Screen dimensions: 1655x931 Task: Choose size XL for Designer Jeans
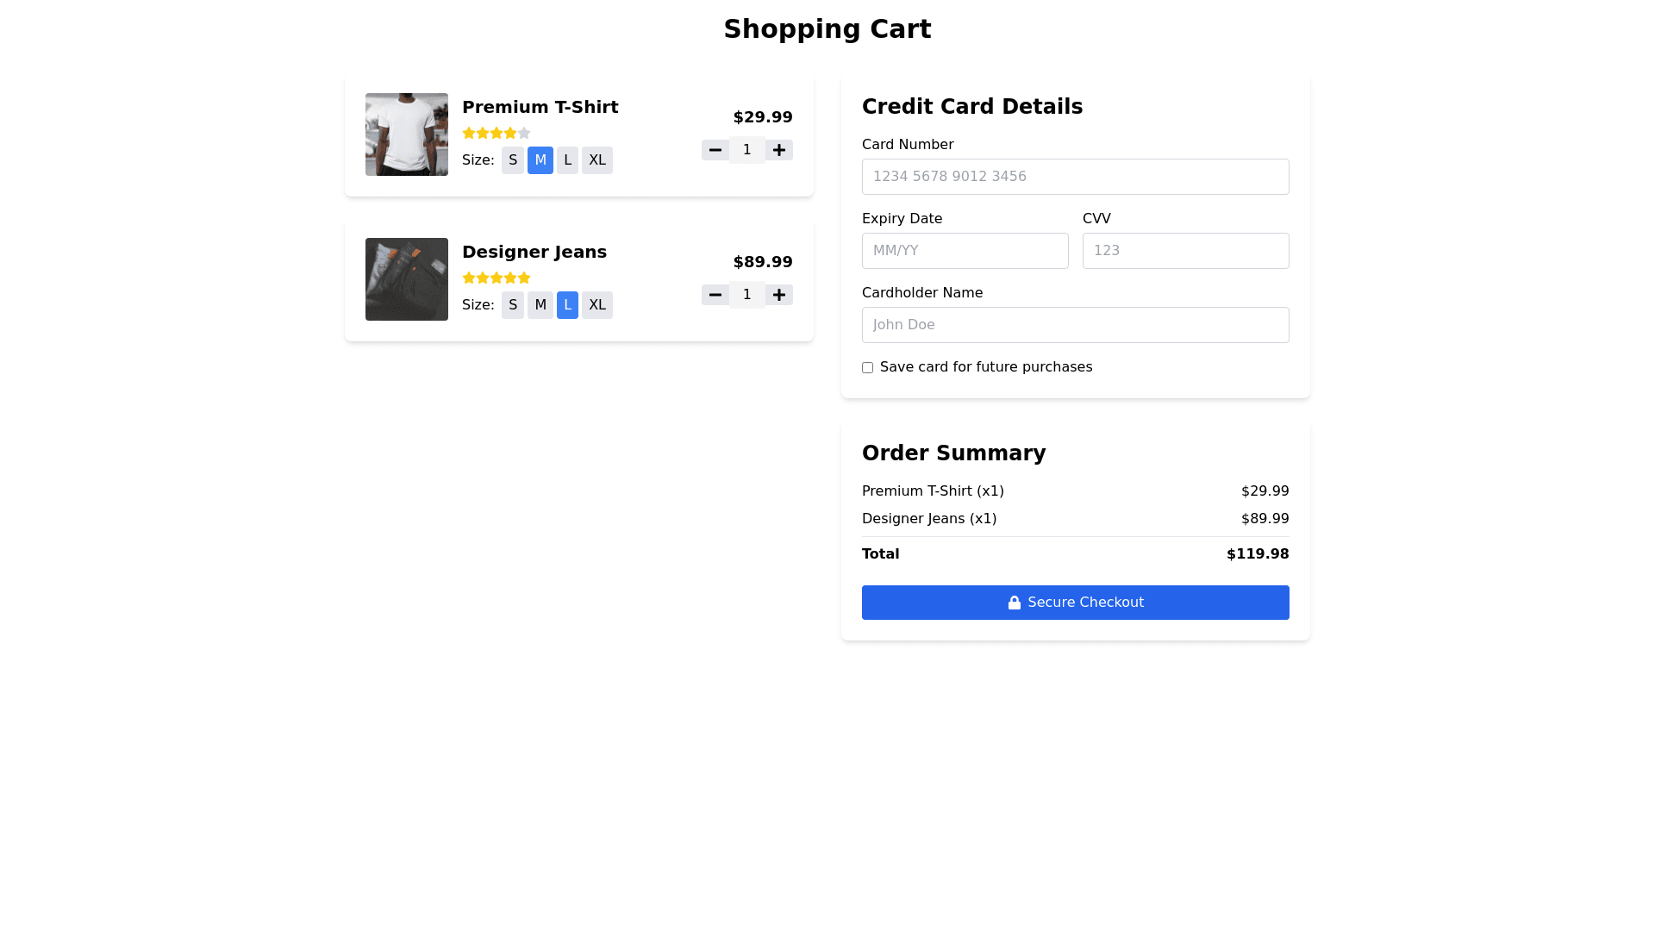[x=597, y=305]
